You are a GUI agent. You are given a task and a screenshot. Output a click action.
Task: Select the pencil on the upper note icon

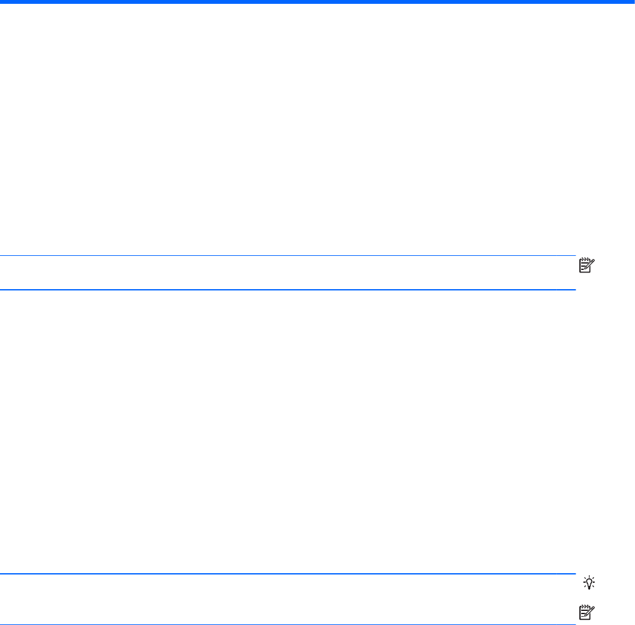pyautogui.click(x=590, y=264)
